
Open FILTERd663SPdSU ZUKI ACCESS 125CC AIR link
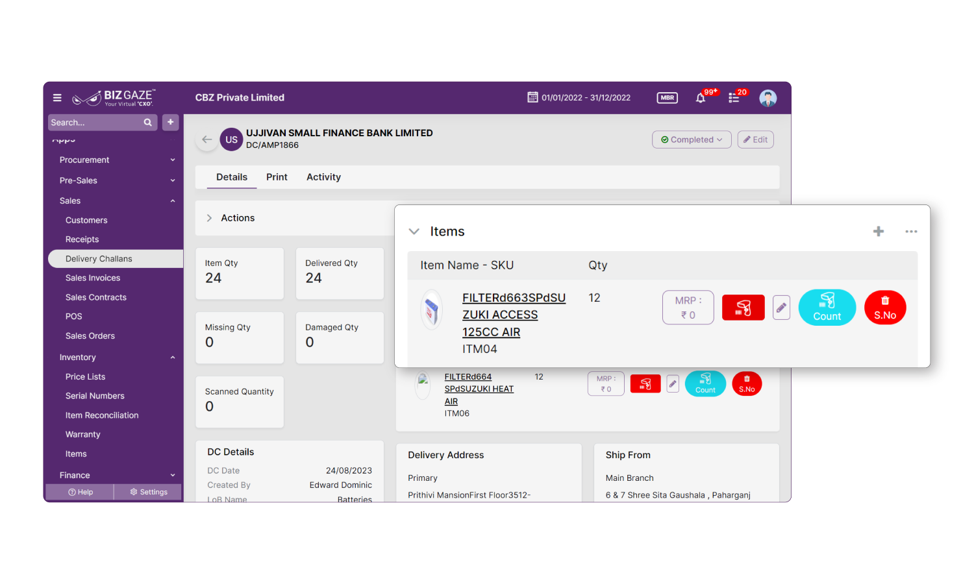[x=514, y=315]
